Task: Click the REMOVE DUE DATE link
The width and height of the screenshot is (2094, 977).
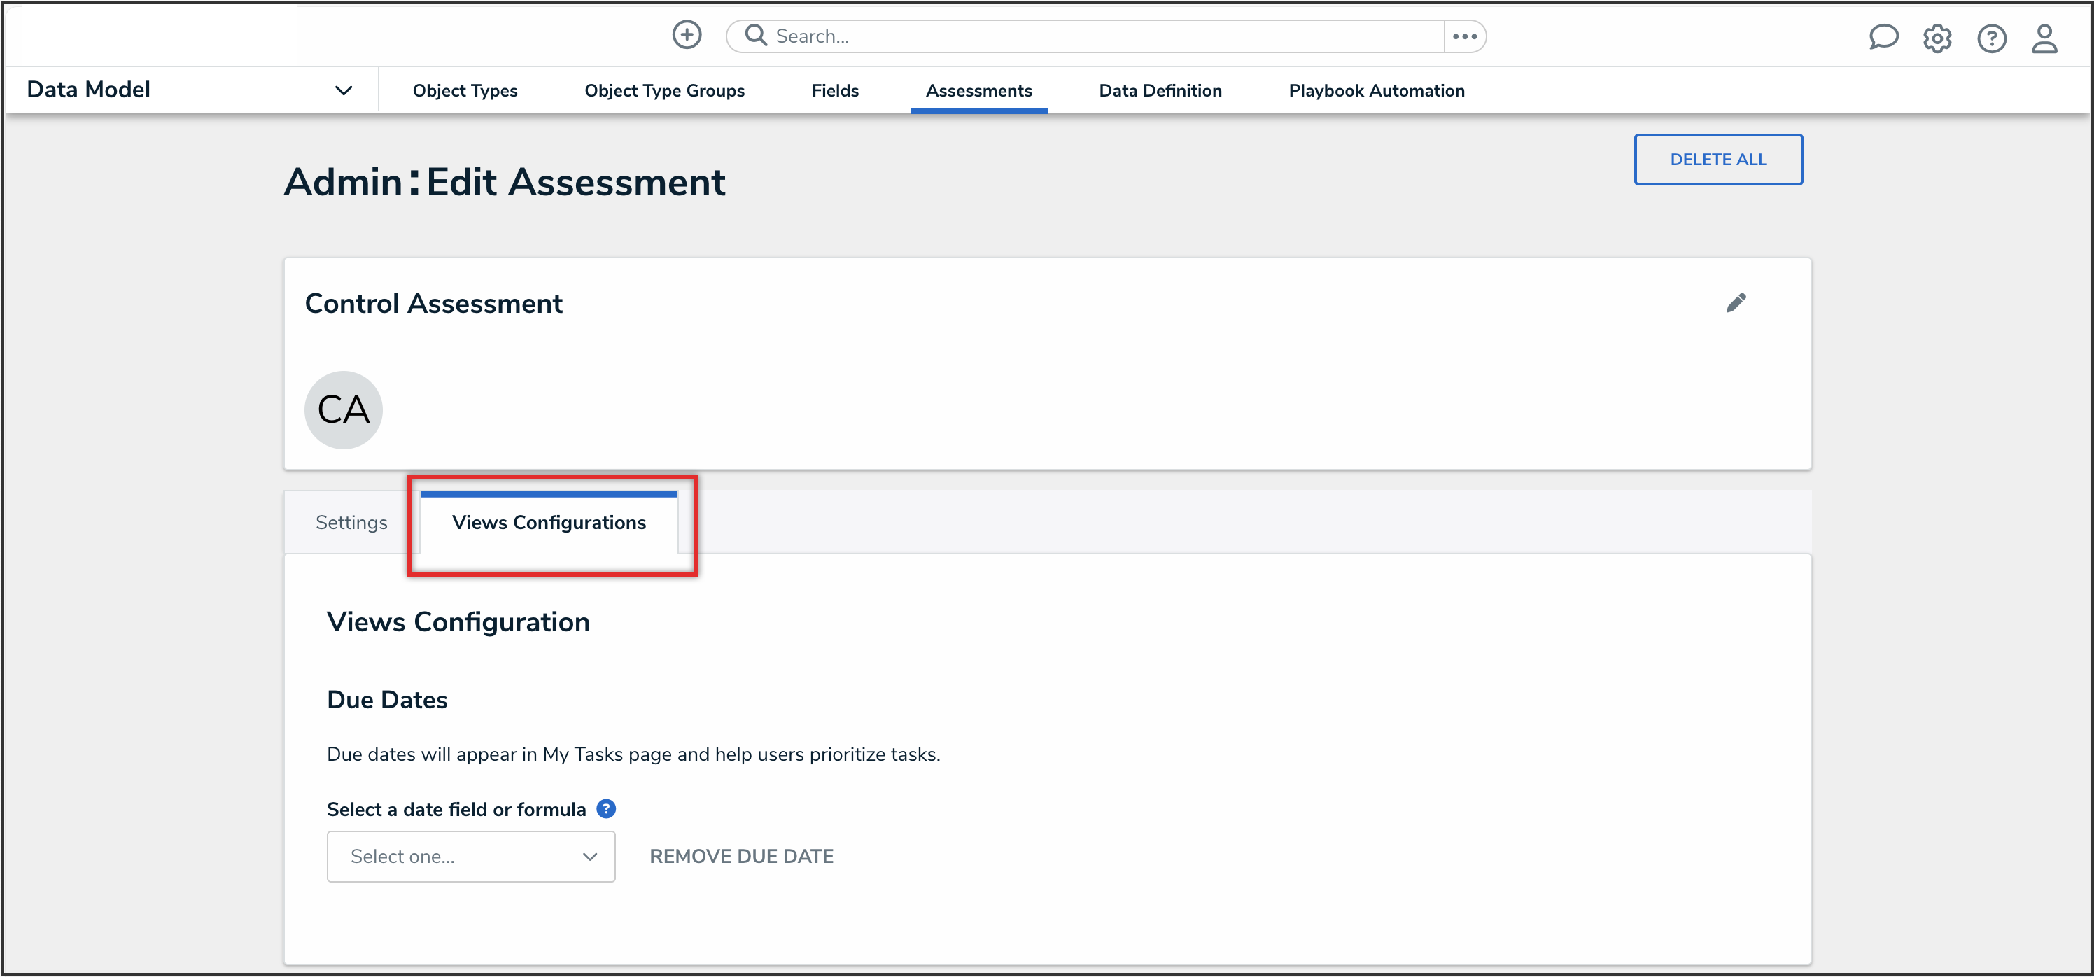Action: coord(740,856)
